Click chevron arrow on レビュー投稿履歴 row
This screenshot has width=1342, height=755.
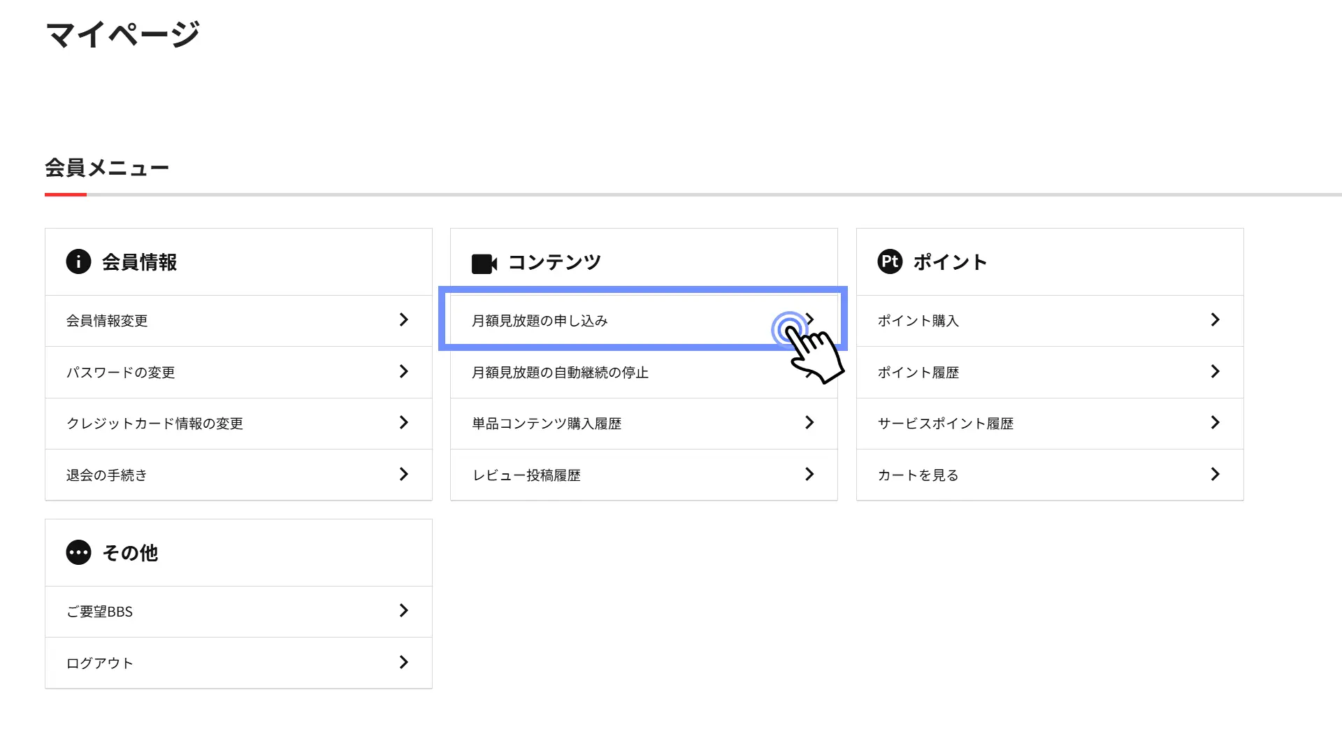tap(809, 474)
